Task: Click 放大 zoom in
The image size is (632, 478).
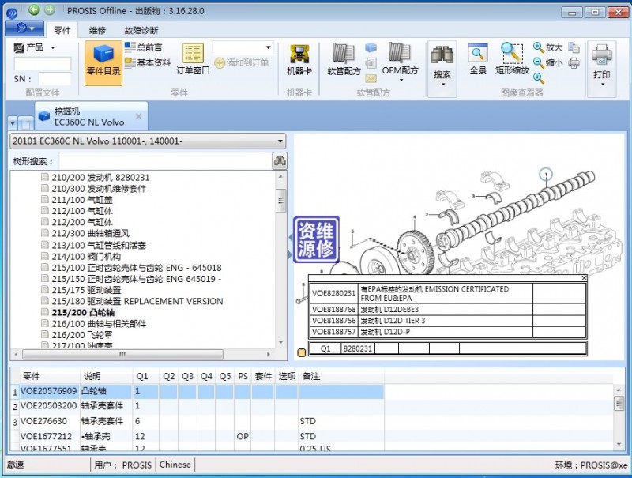Action: (547, 47)
